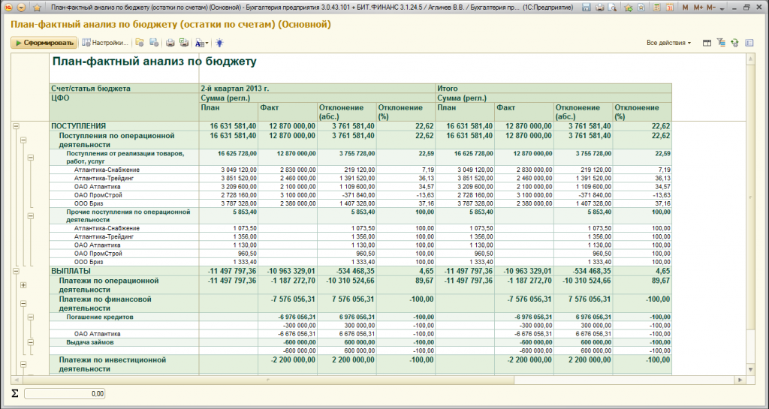
Task: Click the Сформировать button
Action: tap(44, 43)
